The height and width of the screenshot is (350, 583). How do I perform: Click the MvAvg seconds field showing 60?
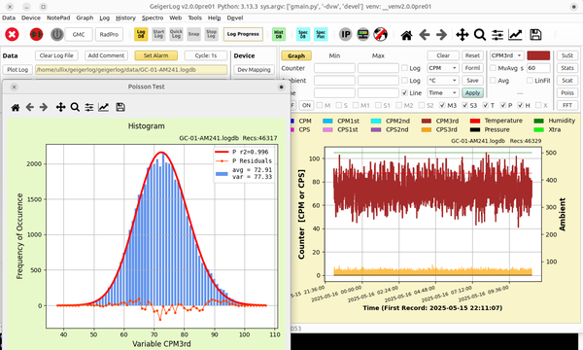[x=538, y=68]
